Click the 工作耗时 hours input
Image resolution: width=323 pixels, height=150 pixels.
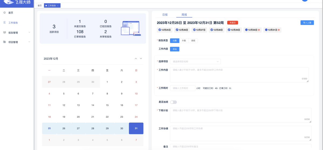(x=182, y=88)
